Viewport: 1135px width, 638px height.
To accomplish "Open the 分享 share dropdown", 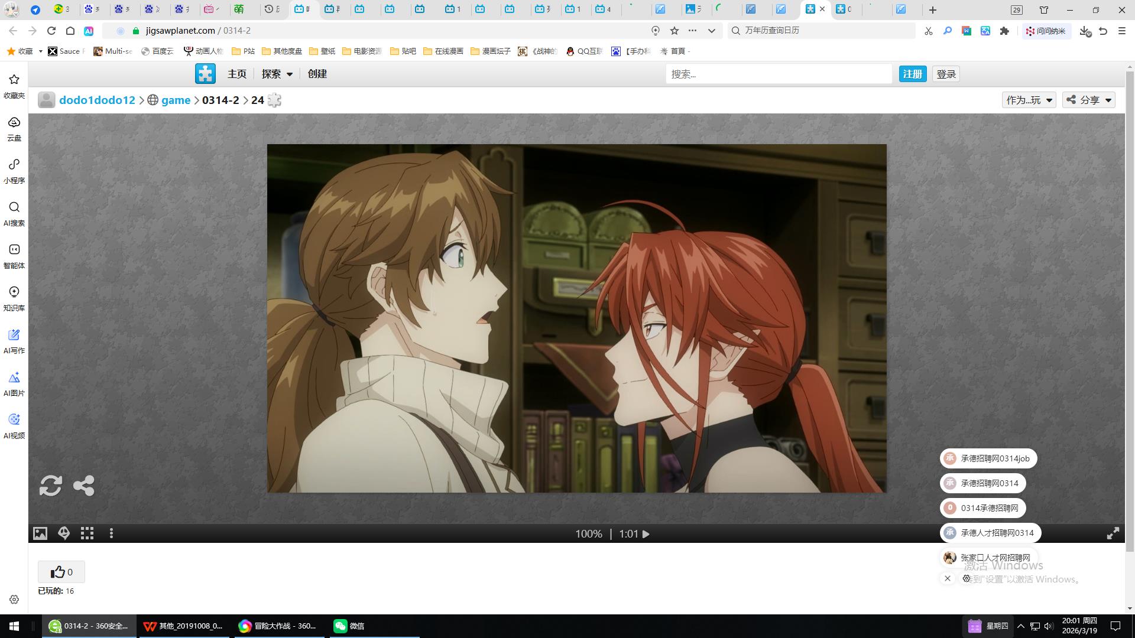I will 1089,100.
